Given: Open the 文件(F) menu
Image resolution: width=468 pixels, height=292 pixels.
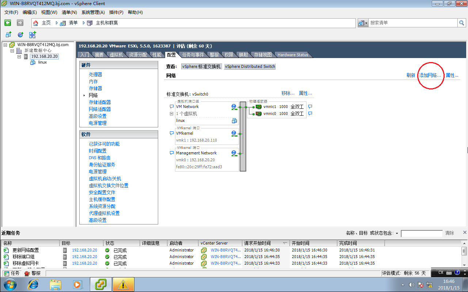Looking at the screenshot, I should (11, 12).
